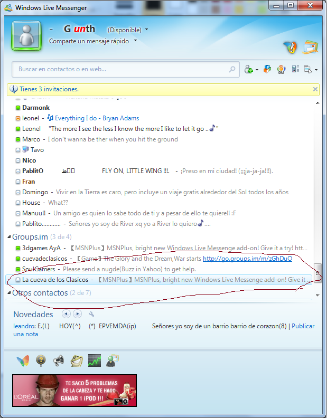This screenshot has width=327, height=418.
Task: Click the Windows Live Messenger title icon
Action: pyautogui.click(x=8, y=8)
